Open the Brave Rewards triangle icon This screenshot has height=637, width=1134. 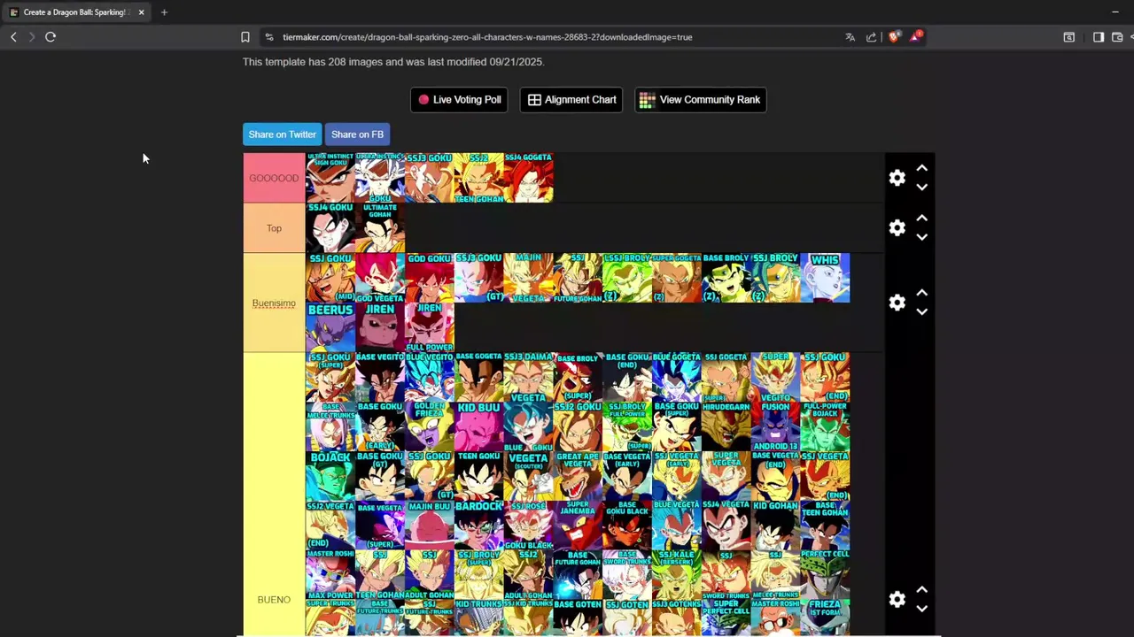(x=915, y=36)
